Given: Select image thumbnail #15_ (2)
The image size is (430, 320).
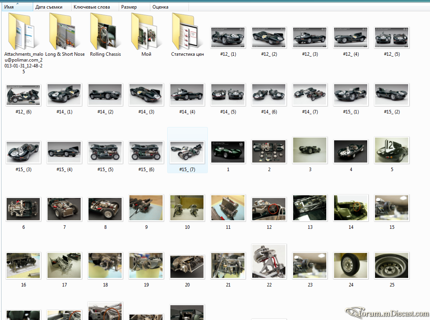Looking at the screenshot, I should [x=392, y=95].
